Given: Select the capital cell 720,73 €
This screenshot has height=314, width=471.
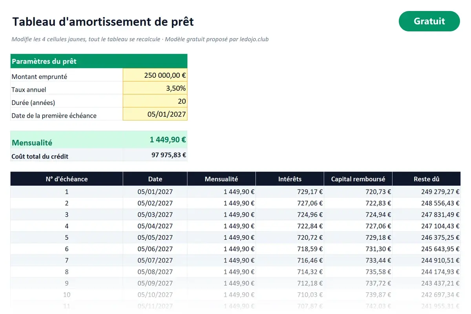Looking at the screenshot, I should click(x=358, y=192).
